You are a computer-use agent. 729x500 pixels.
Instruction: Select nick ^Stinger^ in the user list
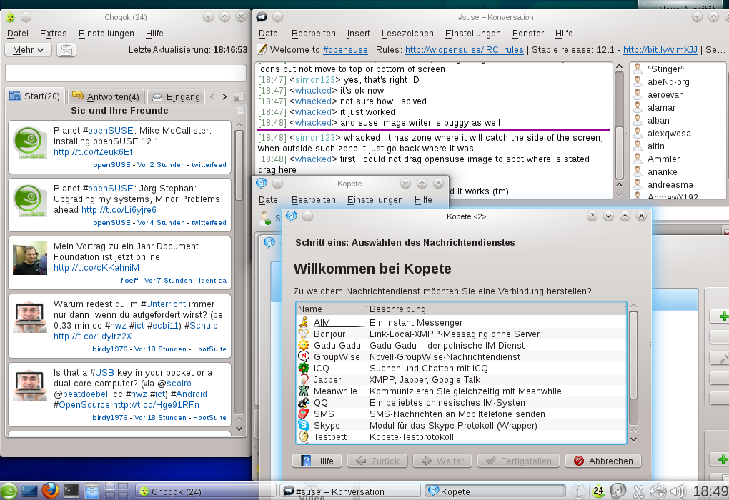click(x=665, y=69)
